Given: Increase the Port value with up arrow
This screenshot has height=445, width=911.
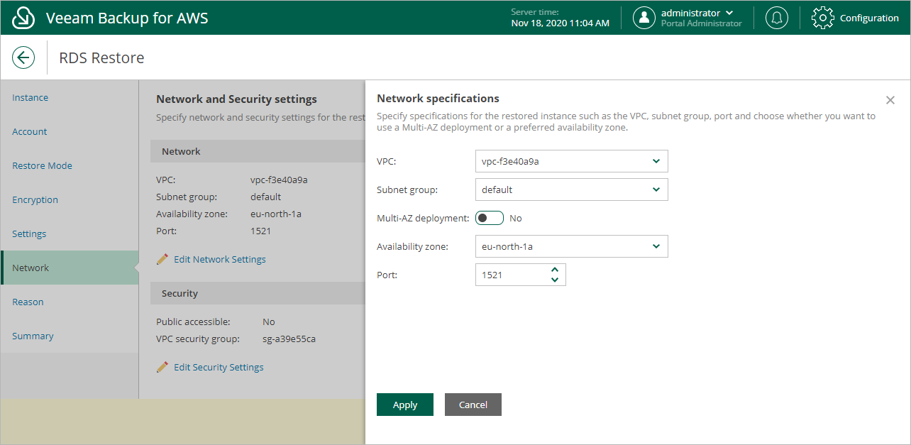Looking at the screenshot, I should tap(555, 270).
